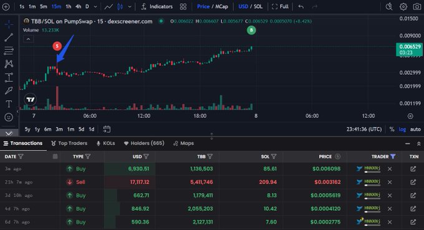Select the 1m timeframe in the top bar

(x=32, y=6)
